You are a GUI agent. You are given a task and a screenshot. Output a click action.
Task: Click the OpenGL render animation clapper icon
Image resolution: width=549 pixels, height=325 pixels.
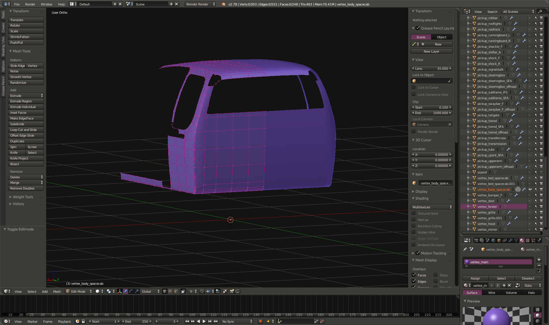[238, 291]
